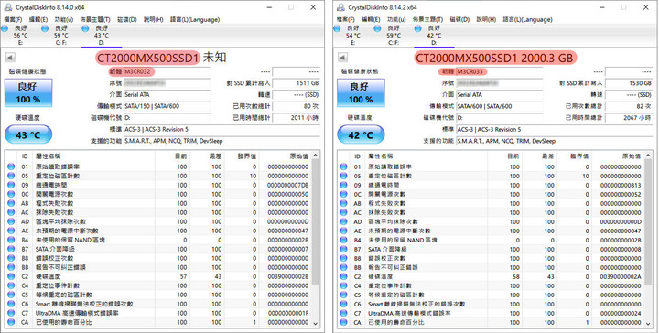
Task: Click ID 01 status orb in left window
Action: click(x=11, y=166)
